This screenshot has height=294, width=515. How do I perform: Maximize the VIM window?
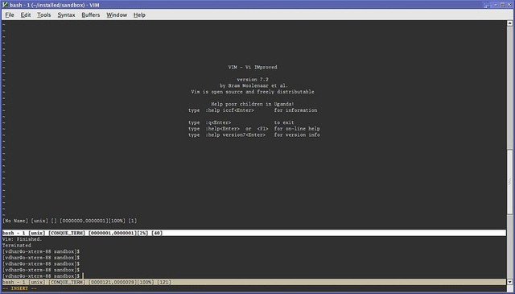tap(502, 5)
